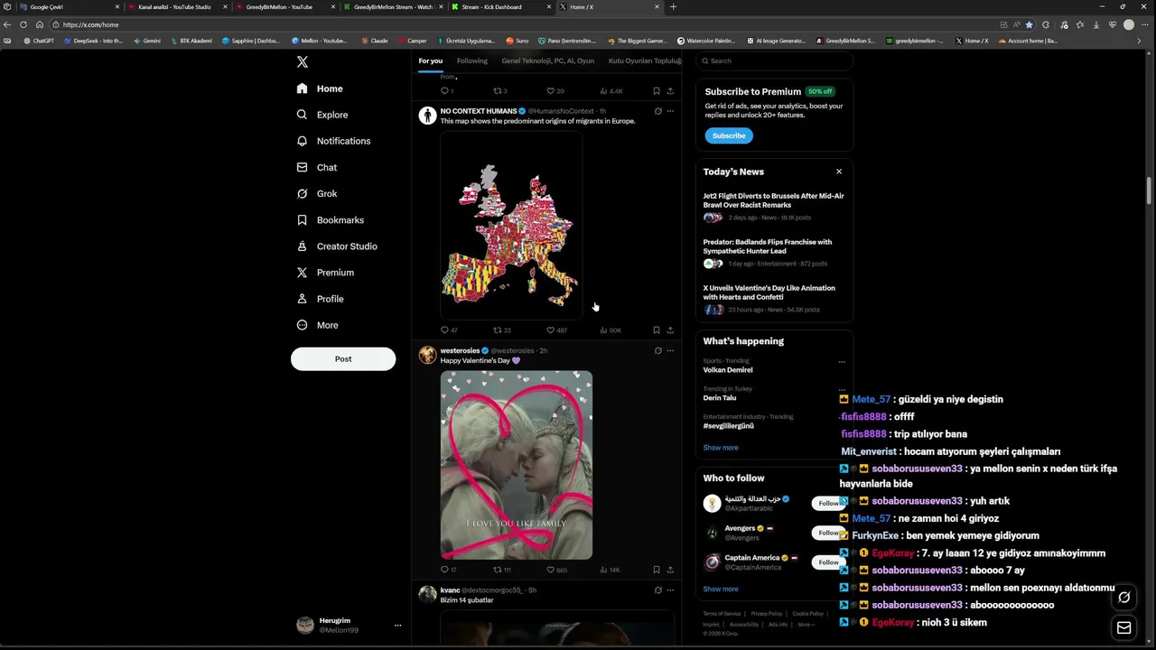
Task: Click Terms of Service footer link
Action: (x=722, y=614)
